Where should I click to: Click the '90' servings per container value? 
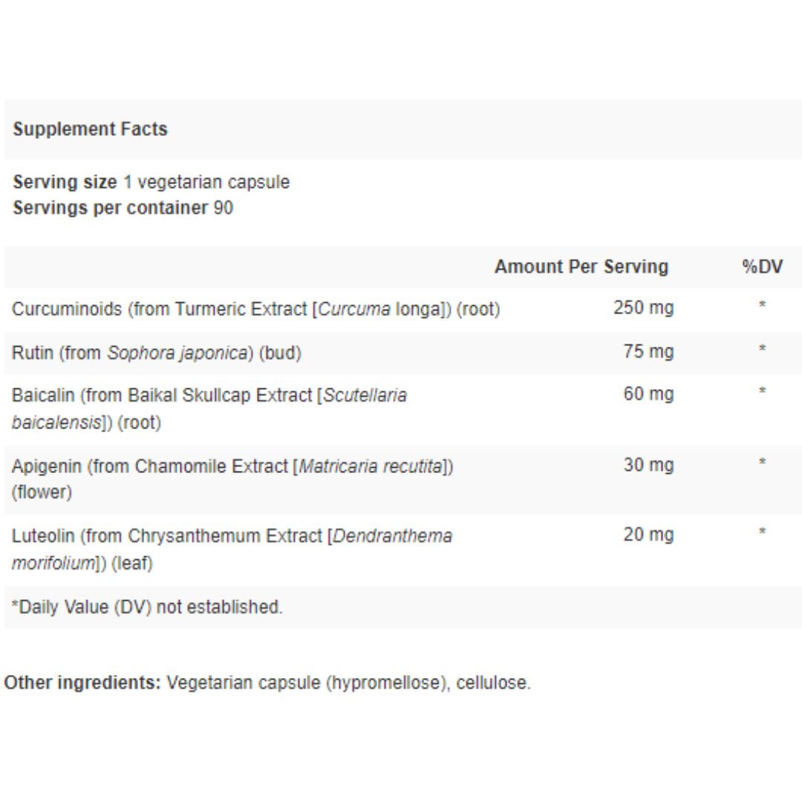[224, 208]
